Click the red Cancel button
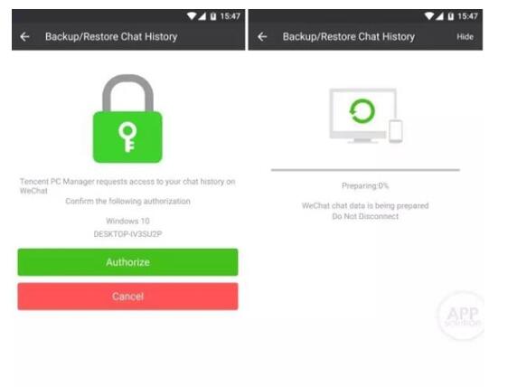The image size is (508, 387). coord(127,297)
